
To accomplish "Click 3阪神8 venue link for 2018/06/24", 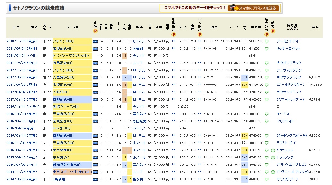I will coord(32,49).
